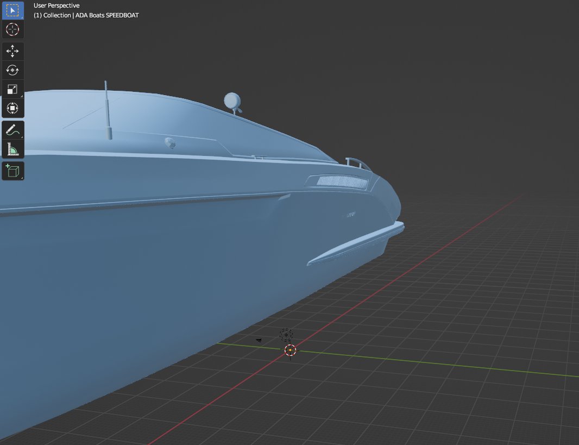Select the Select Box tool

click(x=12, y=10)
